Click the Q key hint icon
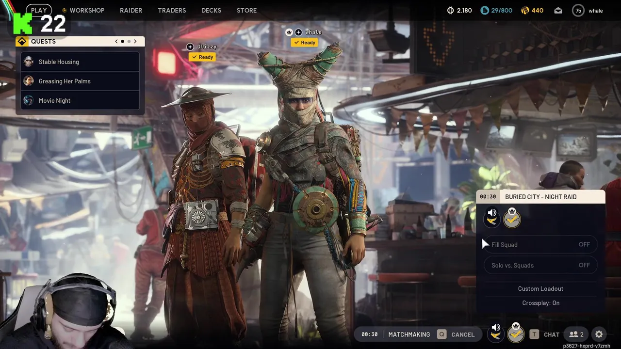Screen dimensions: 621x349 point(441,334)
